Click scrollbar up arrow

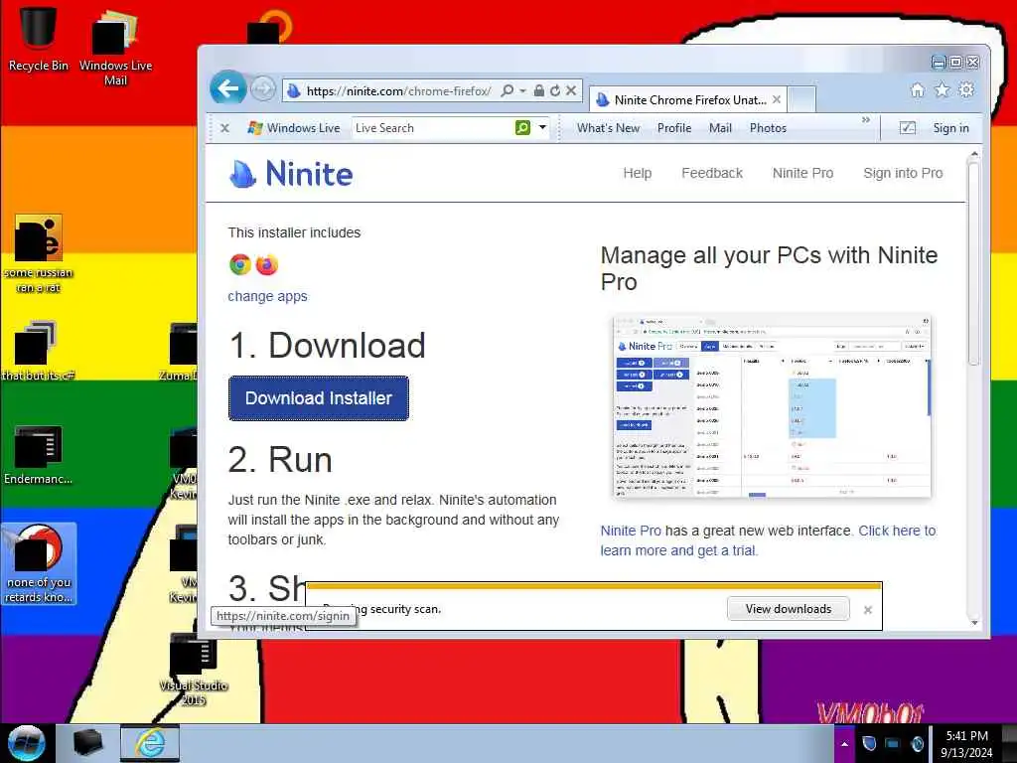click(973, 154)
